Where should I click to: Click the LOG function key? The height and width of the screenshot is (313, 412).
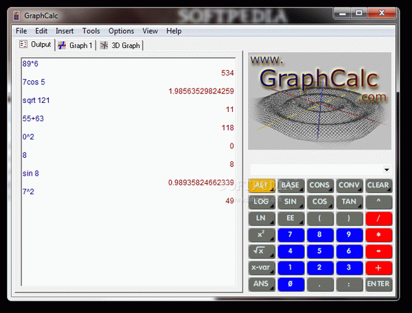[262, 202]
